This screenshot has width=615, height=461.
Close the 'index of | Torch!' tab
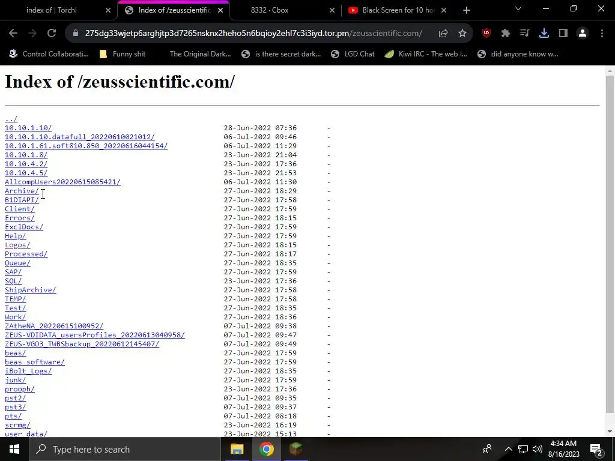pos(108,10)
